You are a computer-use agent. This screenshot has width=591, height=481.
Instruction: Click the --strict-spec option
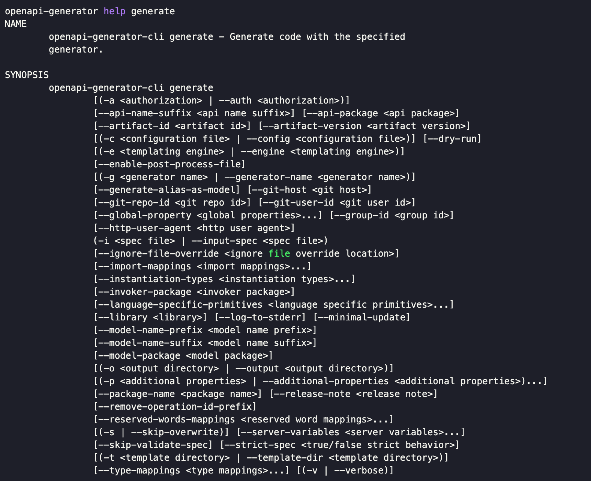pyautogui.click(x=339, y=445)
